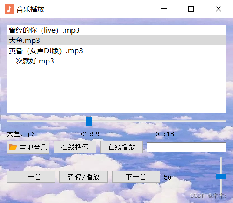Click the 在线播放 online play button
Screen dimensions: 233x203
point(121,147)
